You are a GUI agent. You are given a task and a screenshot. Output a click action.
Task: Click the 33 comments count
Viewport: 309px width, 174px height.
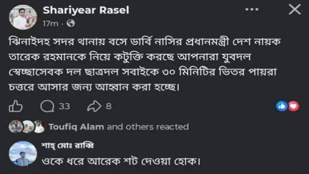pos(64,106)
